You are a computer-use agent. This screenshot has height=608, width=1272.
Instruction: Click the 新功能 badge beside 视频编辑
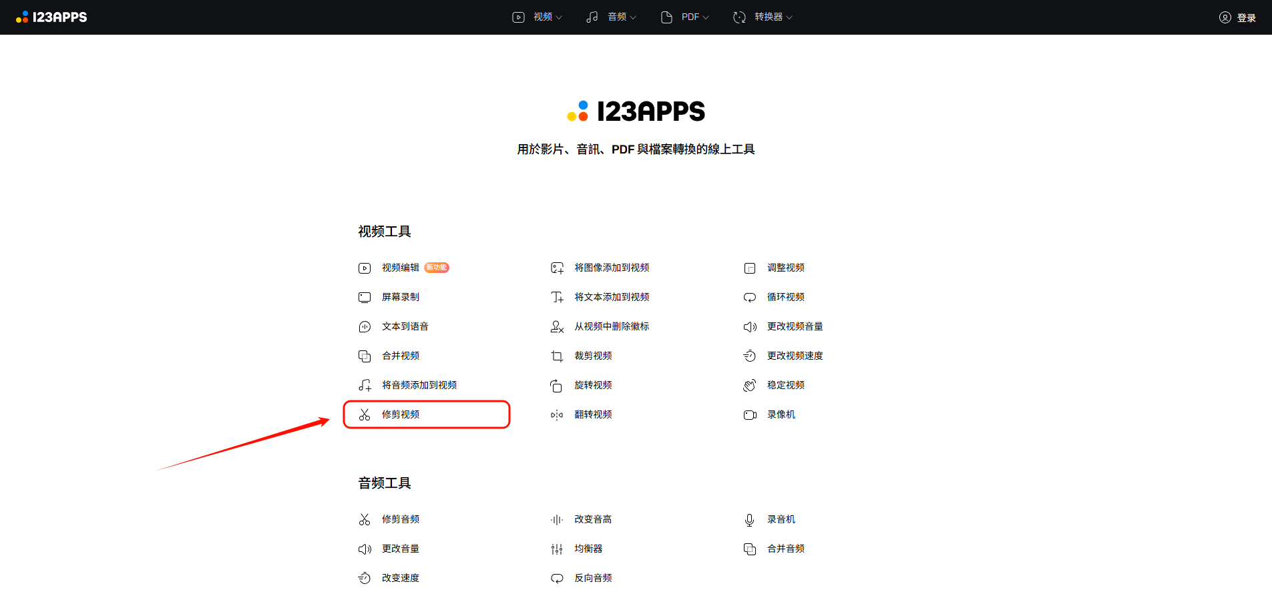coord(437,268)
